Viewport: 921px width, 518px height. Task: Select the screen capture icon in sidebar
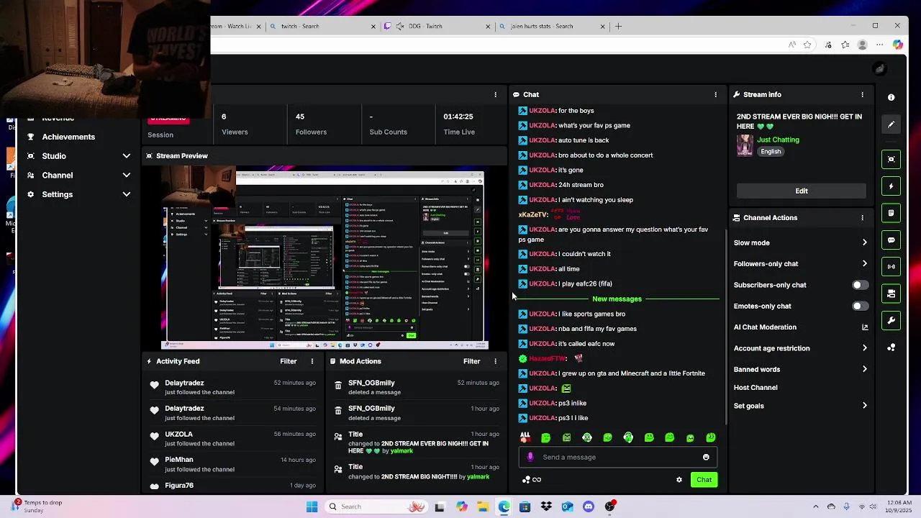[891, 159]
